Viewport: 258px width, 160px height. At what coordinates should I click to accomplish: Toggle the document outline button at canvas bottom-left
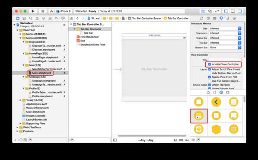115,140
